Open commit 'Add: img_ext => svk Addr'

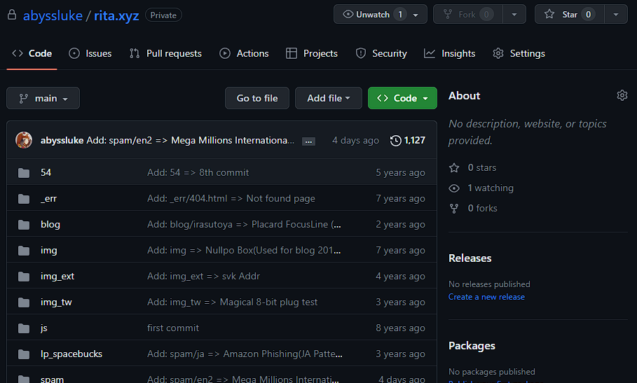[203, 277]
